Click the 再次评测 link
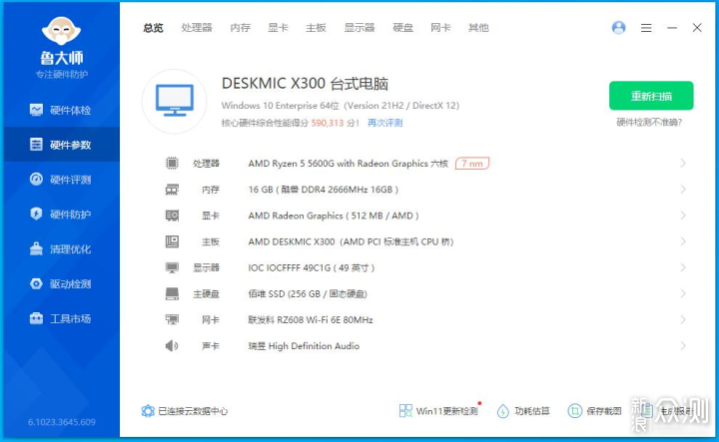Viewport: 719px width, 442px height. [x=385, y=123]
